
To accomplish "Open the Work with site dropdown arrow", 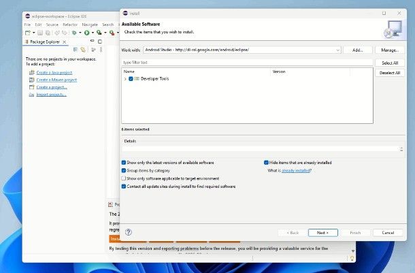I will coord(337,50).
